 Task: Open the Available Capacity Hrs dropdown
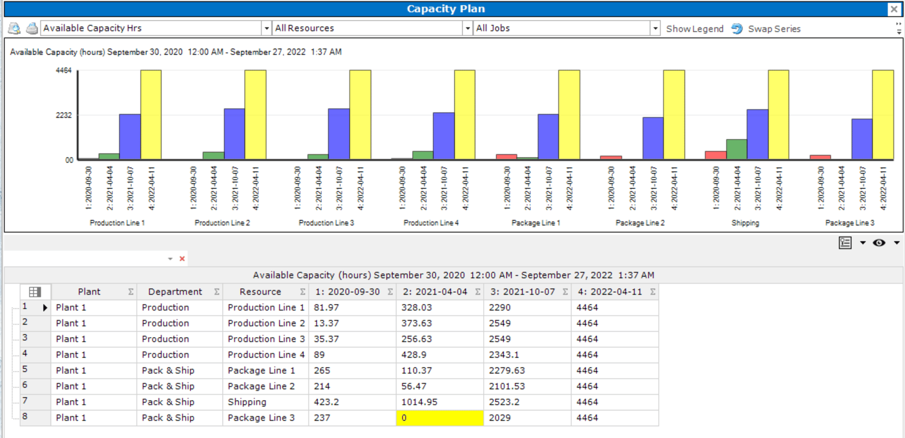pos(267,28)
